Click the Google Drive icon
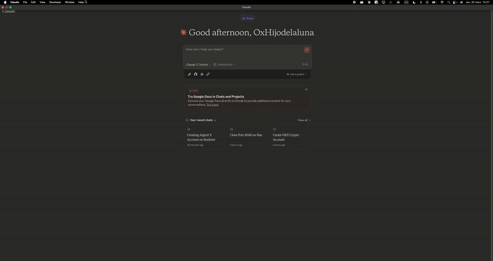The image size is (493, 261). coord(202,74)
